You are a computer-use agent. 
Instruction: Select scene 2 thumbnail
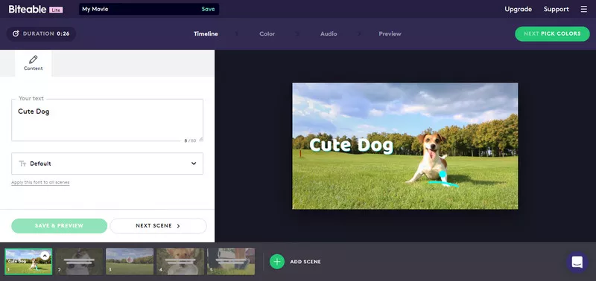point(80,262)
